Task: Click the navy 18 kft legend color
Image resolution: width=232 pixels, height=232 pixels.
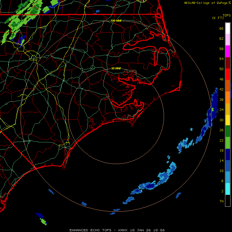Action: pos(228,154)
